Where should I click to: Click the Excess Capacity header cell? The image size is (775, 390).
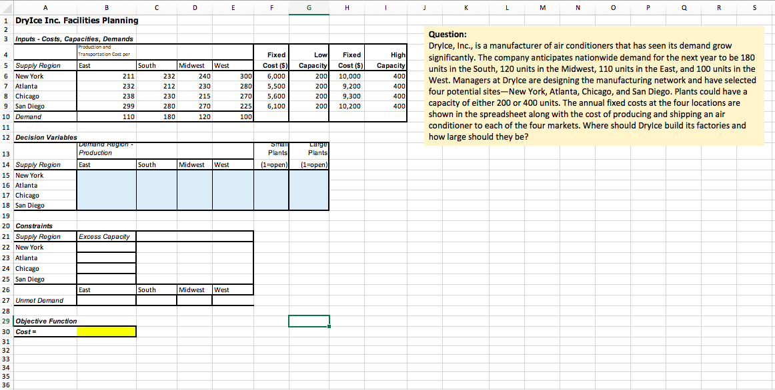(106, 237)
